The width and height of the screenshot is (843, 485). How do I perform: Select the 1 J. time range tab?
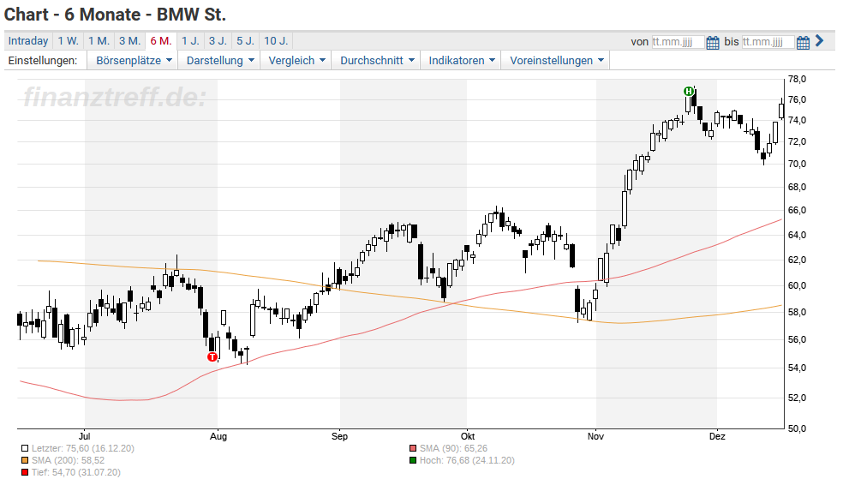190,41
